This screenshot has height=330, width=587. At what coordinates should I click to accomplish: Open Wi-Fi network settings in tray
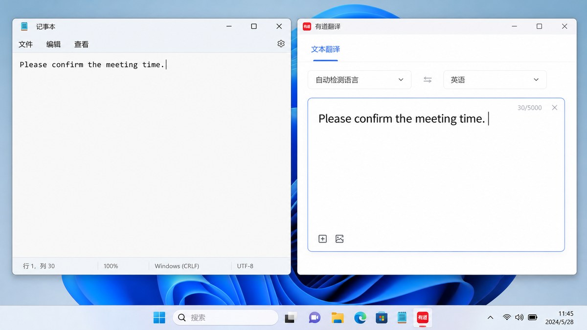coord(507,318)
